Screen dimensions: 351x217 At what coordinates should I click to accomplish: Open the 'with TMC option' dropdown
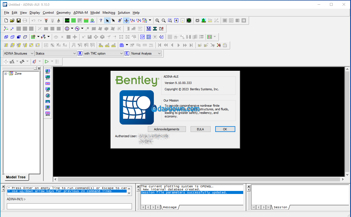104,53
